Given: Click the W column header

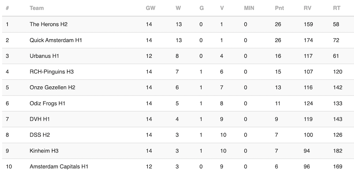Looking at the screenshot, I should 178,8.
